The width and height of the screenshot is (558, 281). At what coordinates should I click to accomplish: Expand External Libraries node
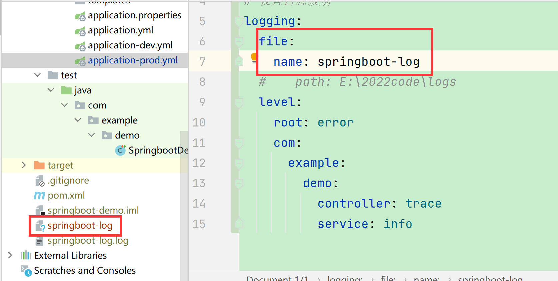[x=10, y=255]
